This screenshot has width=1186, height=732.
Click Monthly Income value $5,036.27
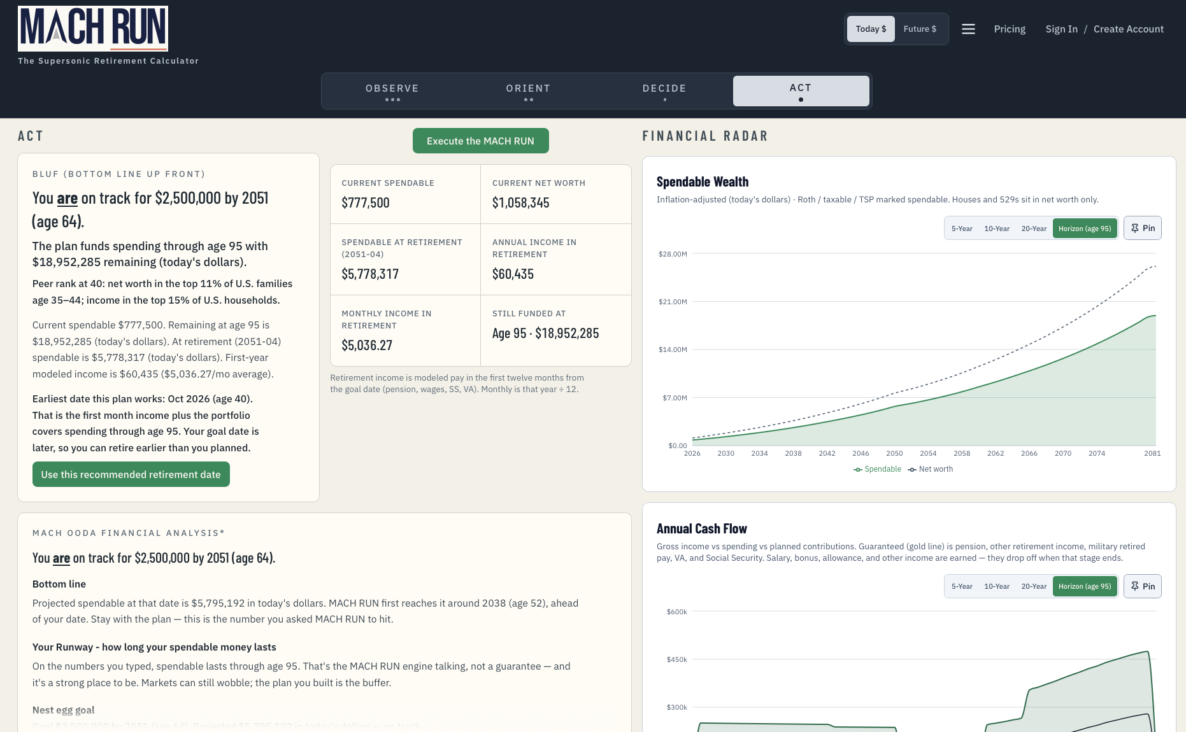(367, 346)
